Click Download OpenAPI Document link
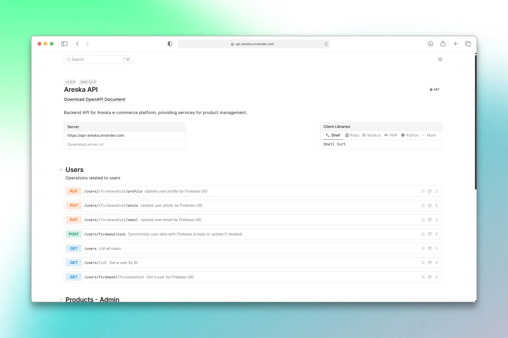508x338 pixels. [94, 100]
